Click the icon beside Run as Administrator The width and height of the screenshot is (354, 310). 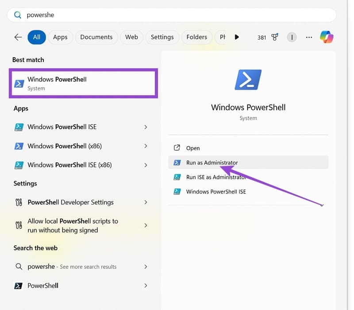(177, 163)
